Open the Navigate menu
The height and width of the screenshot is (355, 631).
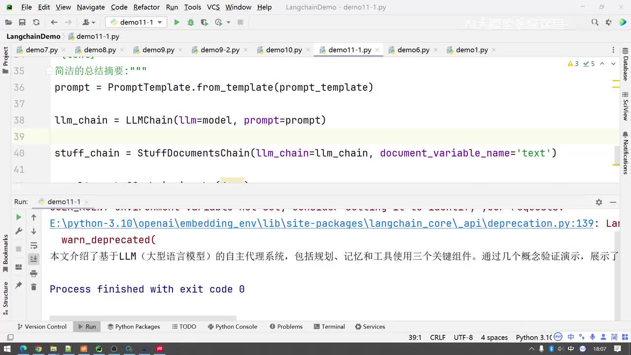pos(91,7)
